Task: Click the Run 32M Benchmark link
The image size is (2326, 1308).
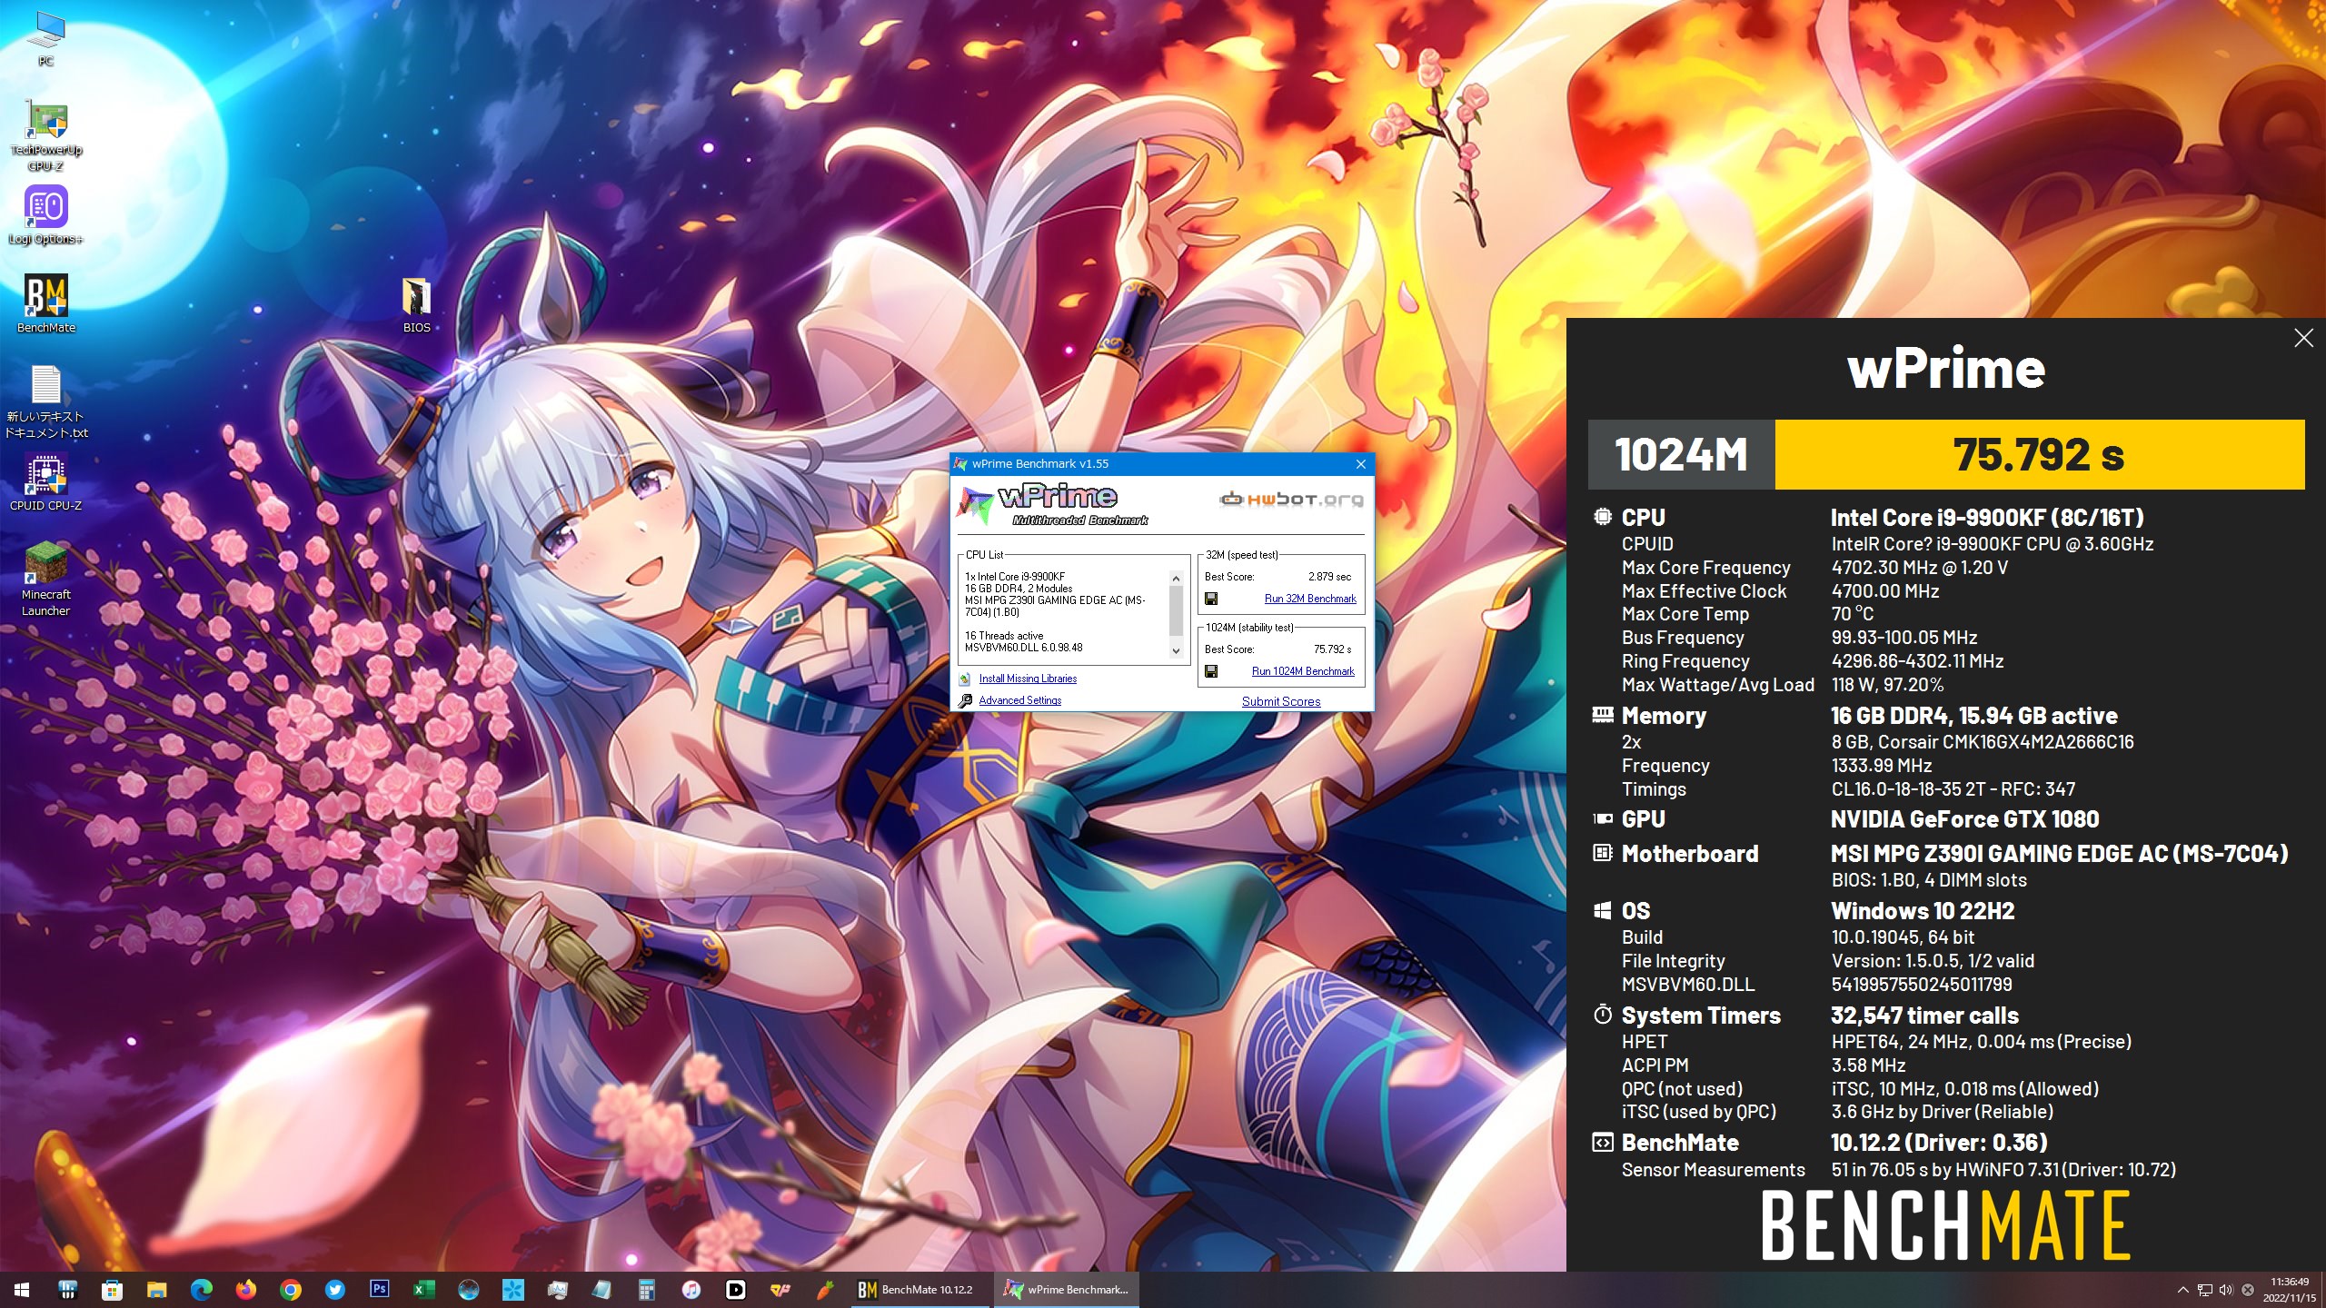Action: [x=1309, y=599]
